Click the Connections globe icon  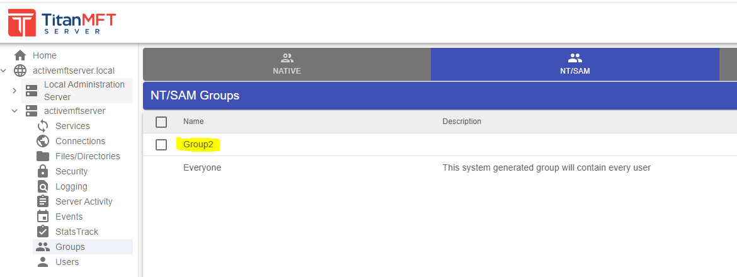[43, 141]
